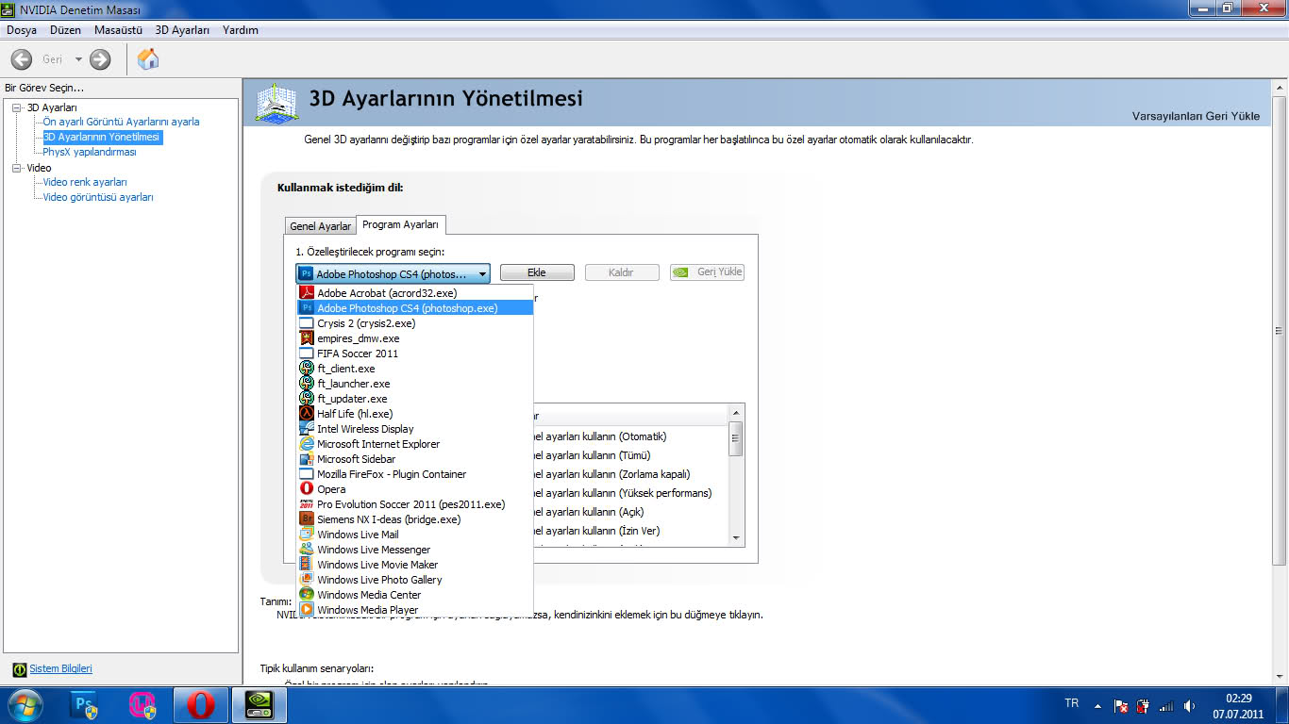The height and width of the screenshot is (724, 1289).
Task: Click the settings list scrollbar down arrow
Action: (736, 537)
